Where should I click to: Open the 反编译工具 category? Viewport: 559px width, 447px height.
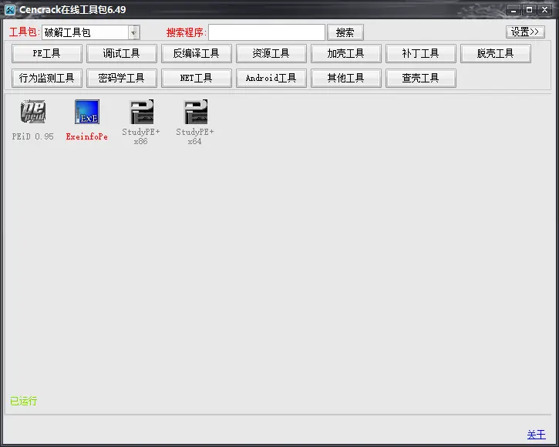pos(197,53)
